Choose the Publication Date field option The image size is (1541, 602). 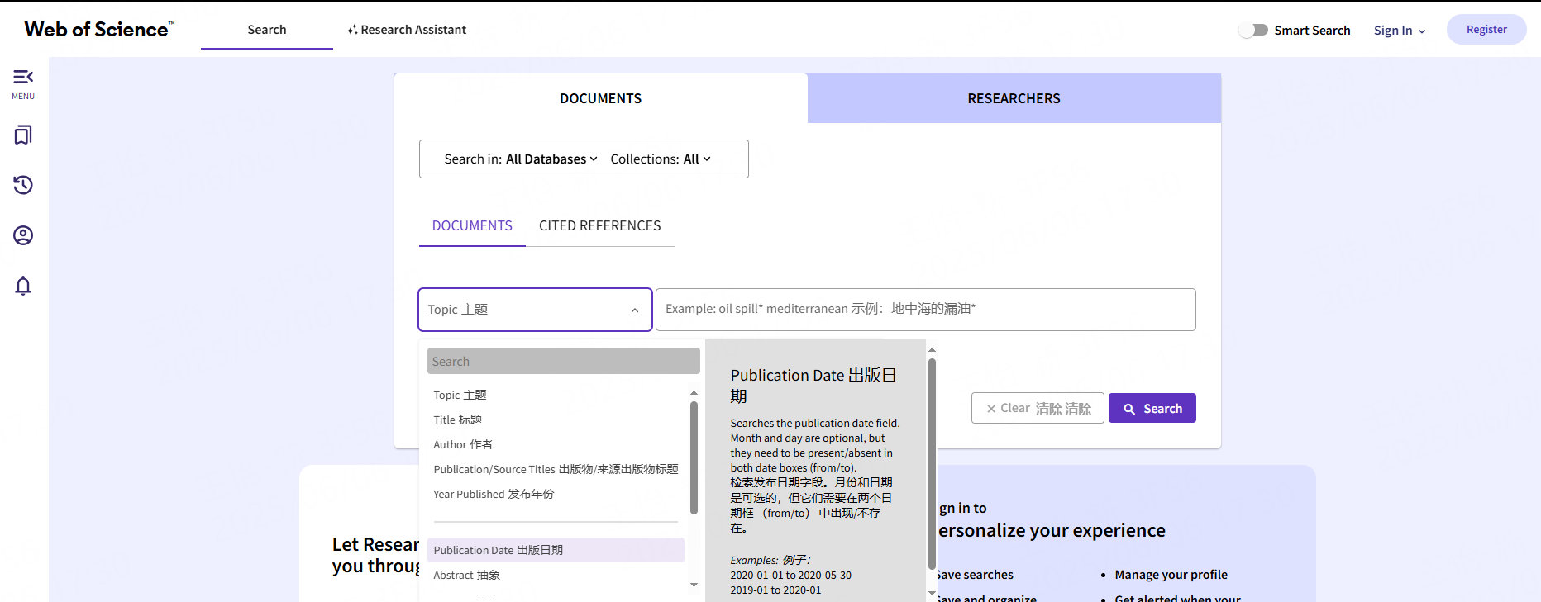pyautogui.click(x=556, y=550)
